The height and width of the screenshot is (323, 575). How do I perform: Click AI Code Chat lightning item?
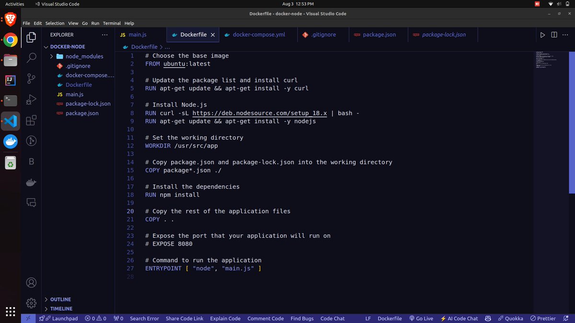click(x=459, y=318)
